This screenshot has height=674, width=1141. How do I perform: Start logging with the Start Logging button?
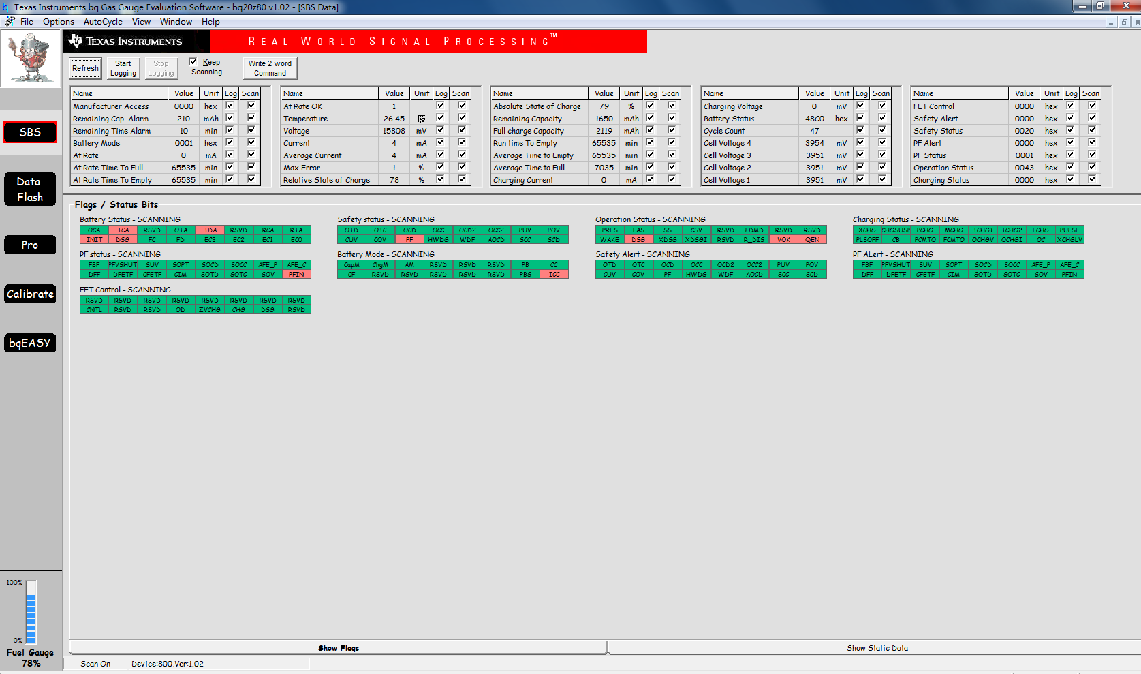tap(123, 68)
